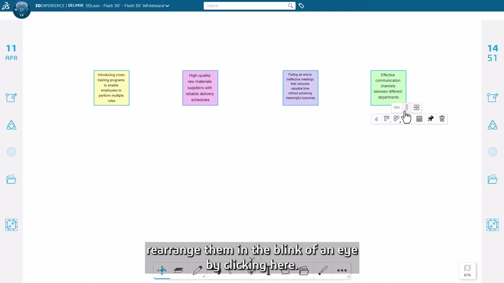Viewport: 504px width, 283px height.
Task: Click into the top Search field
Action: tap(246, 6)
